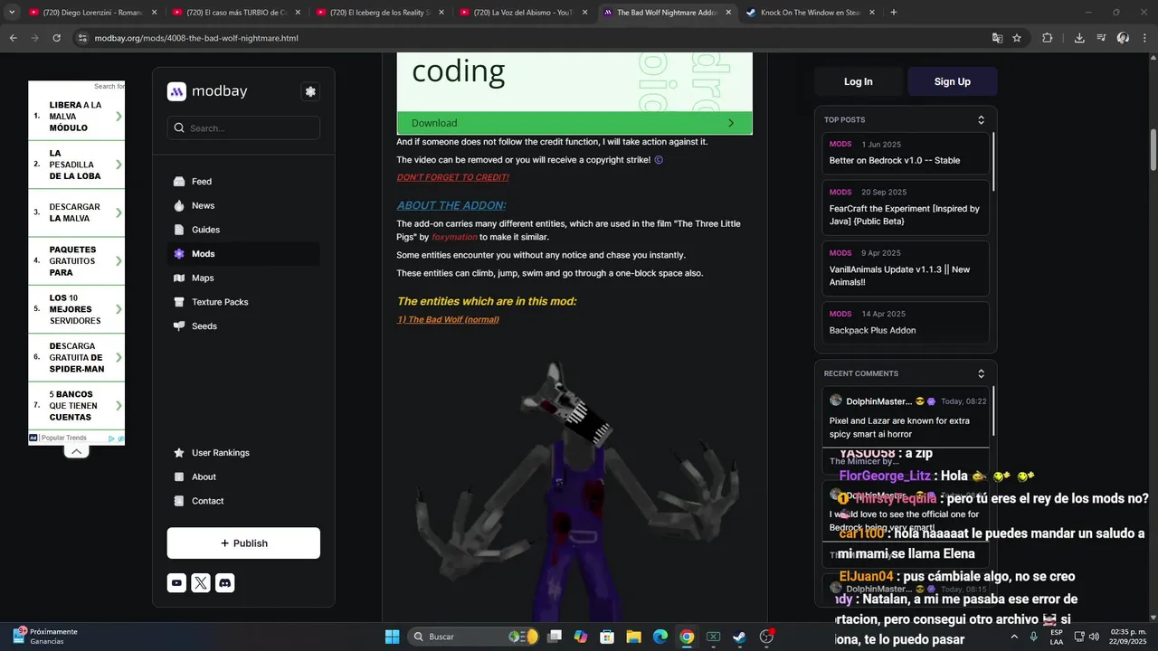Click the Seeds icon in sidebar
Image resolution: width=1158 pixels, height=651 pixels.
(179, 326)
